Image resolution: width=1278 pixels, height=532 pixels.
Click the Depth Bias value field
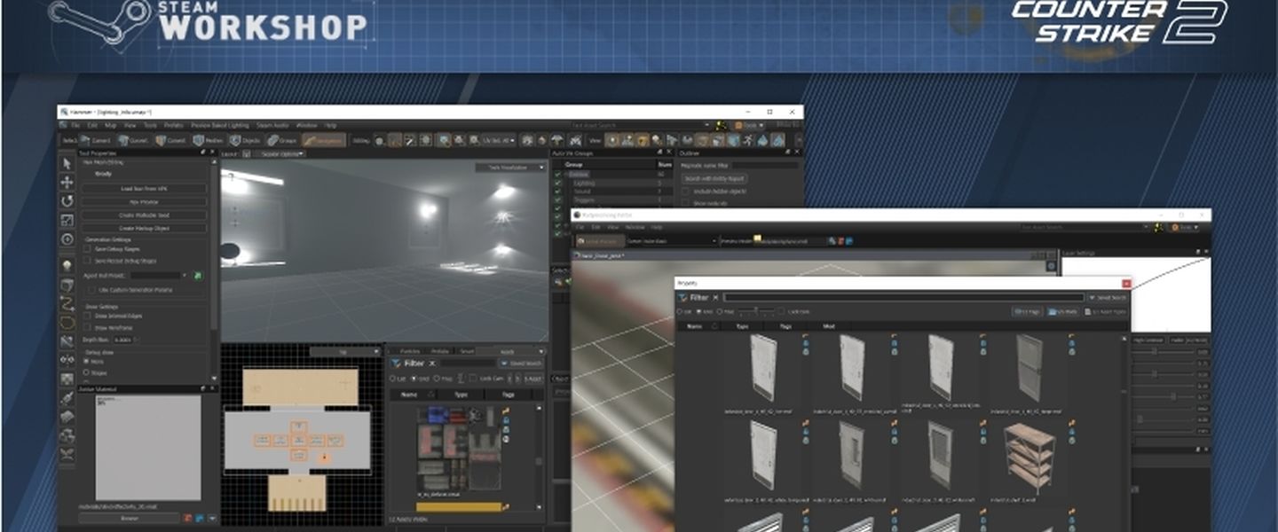[x=123, y=340]
